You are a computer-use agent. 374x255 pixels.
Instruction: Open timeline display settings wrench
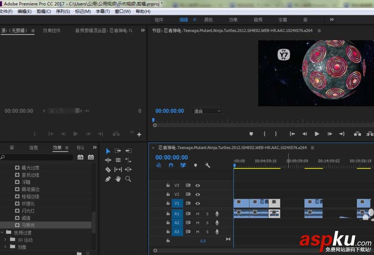click(207, 165)
